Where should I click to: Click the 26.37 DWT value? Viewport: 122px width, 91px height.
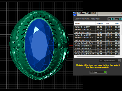click(x=109, y=40)
